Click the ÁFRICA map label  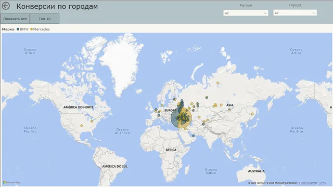171,150
